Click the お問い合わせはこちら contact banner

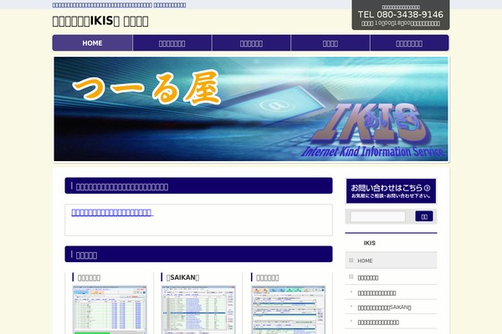[x=391, y=191]
